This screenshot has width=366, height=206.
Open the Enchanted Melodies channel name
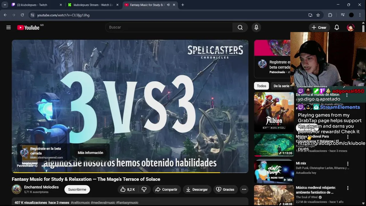(41, 187)
